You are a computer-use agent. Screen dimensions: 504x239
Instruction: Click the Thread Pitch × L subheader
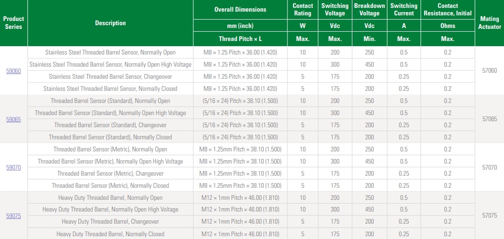coord(240,39)
